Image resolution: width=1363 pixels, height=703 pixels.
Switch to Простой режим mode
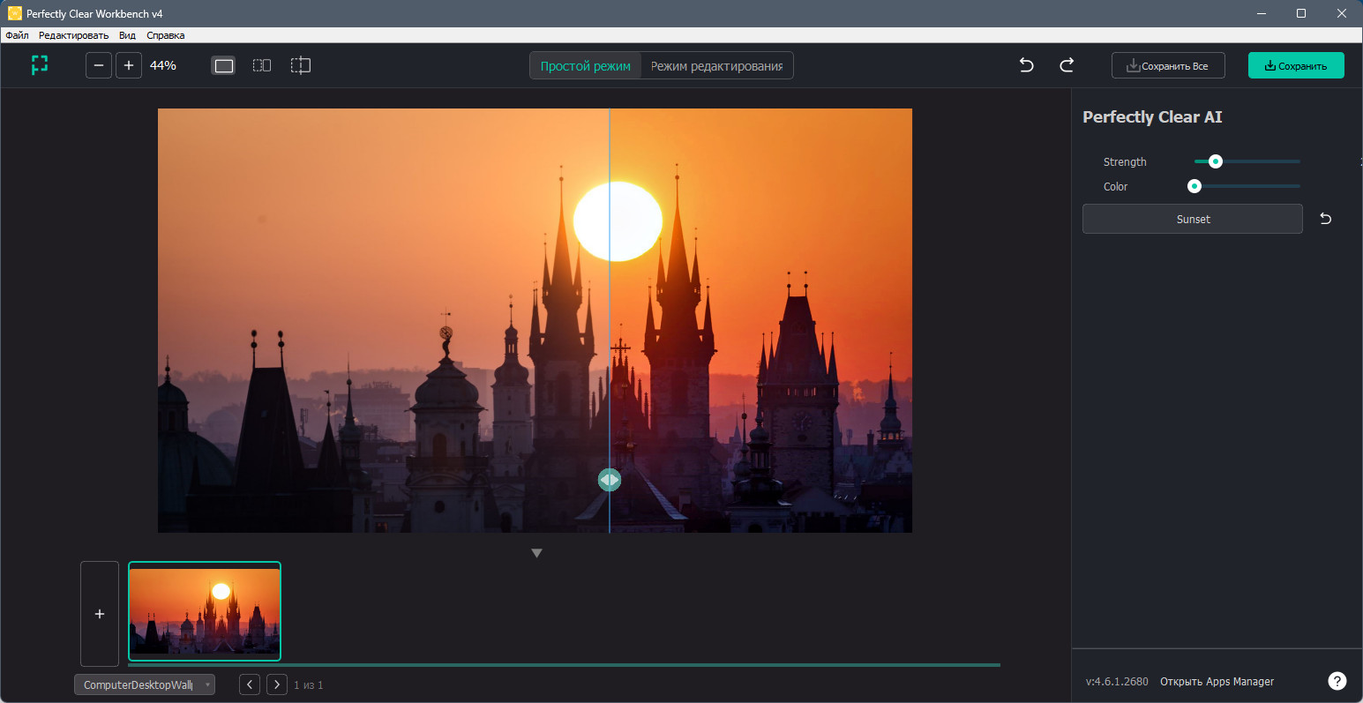(x=586, y=65)
